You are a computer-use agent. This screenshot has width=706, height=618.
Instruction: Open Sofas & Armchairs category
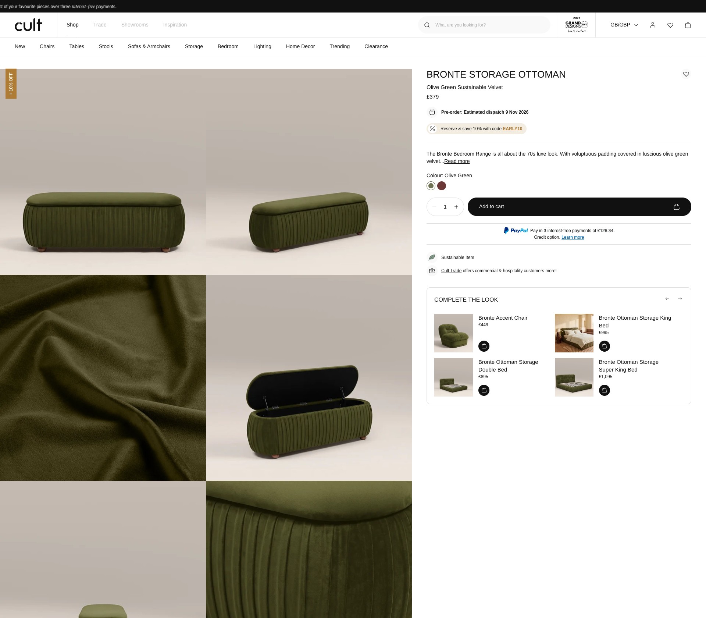point(149,46)
